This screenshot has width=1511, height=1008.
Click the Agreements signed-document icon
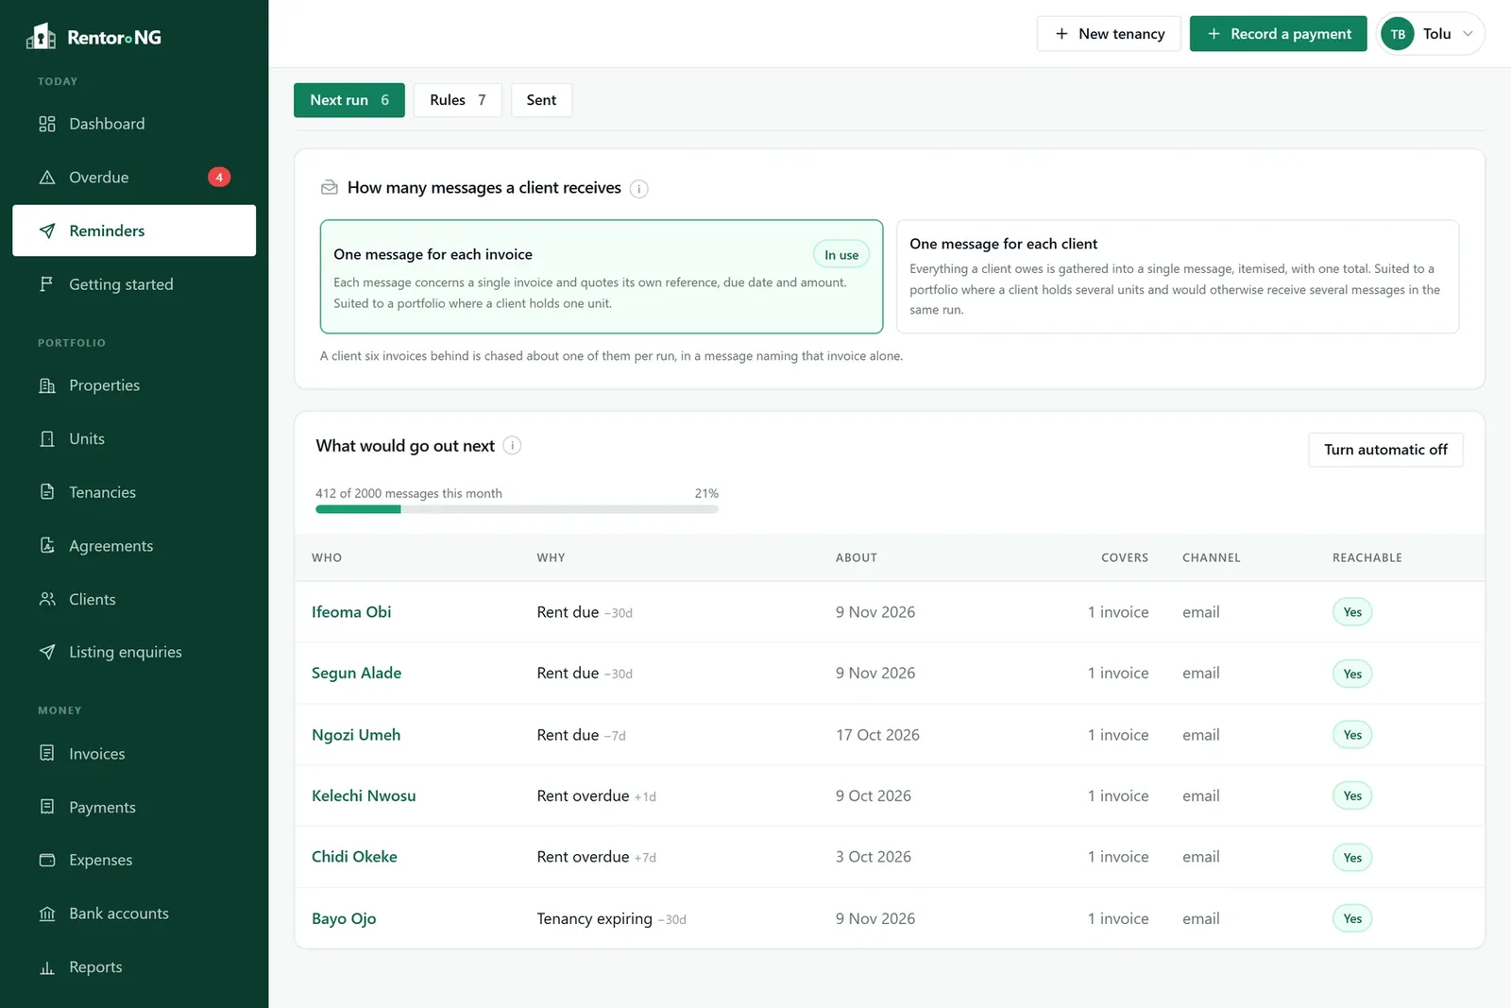47,545
